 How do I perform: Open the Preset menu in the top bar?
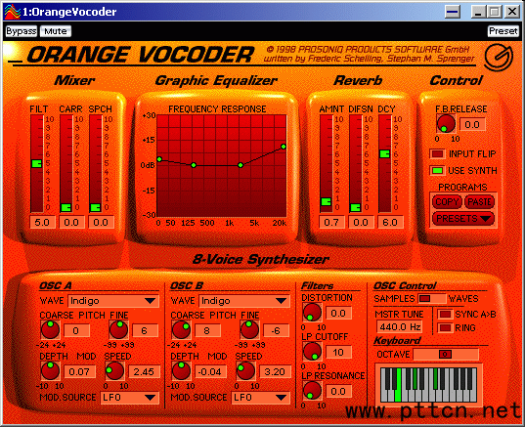[x=503, y=31]
